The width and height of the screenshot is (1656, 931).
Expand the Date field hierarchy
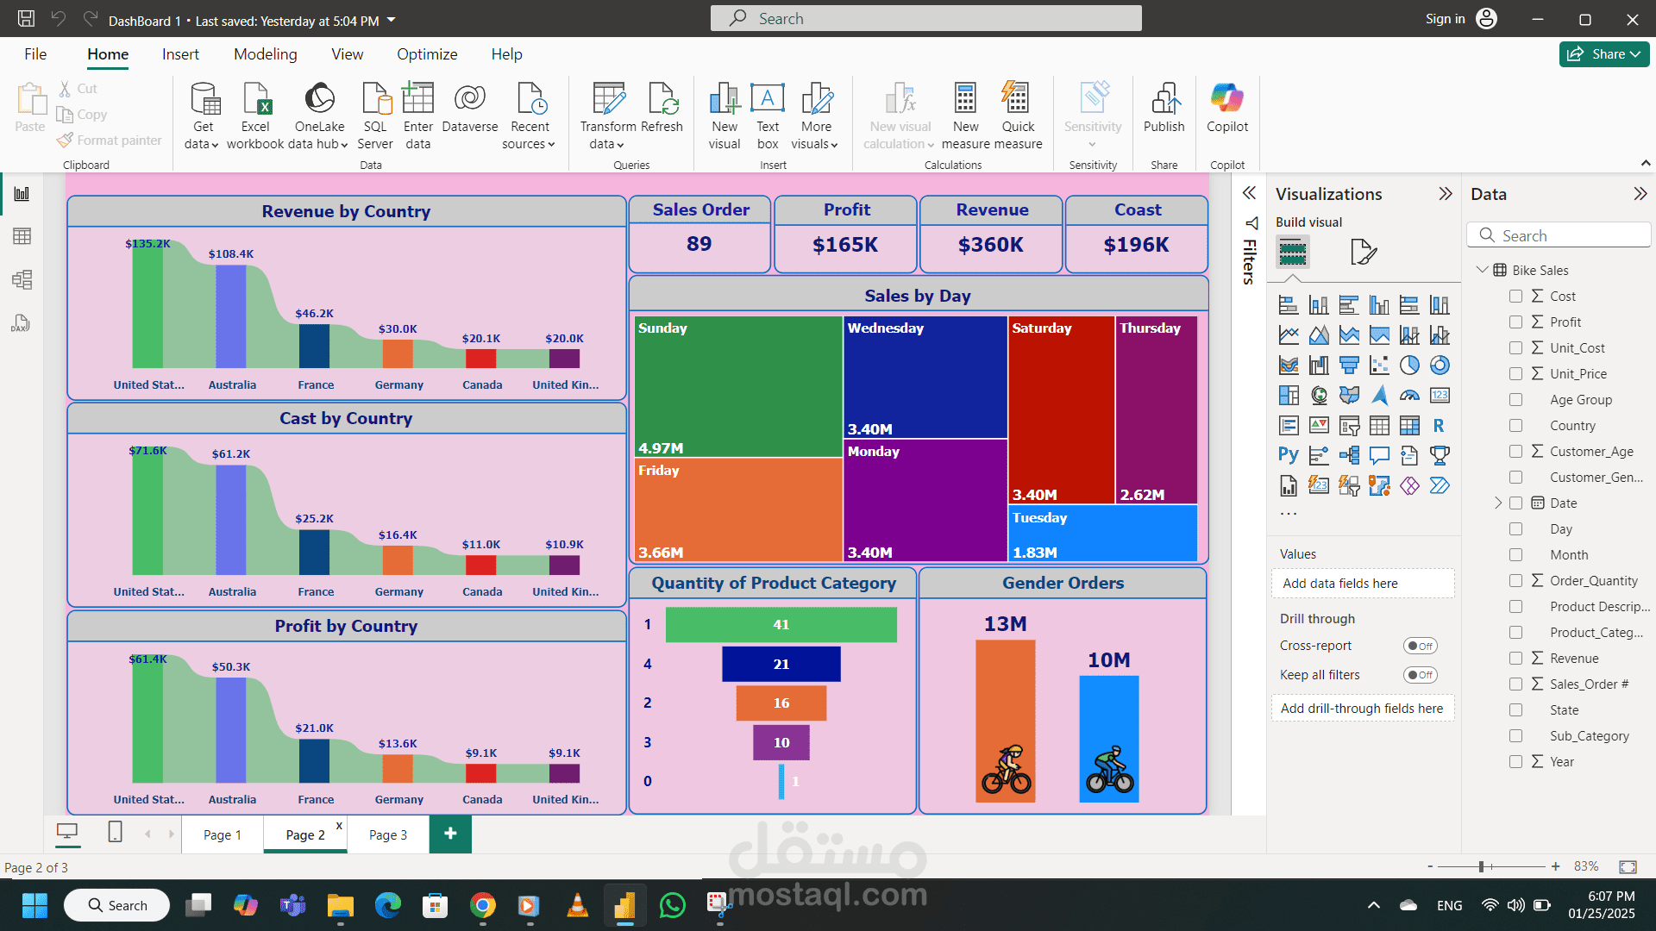pos(1498,503)
